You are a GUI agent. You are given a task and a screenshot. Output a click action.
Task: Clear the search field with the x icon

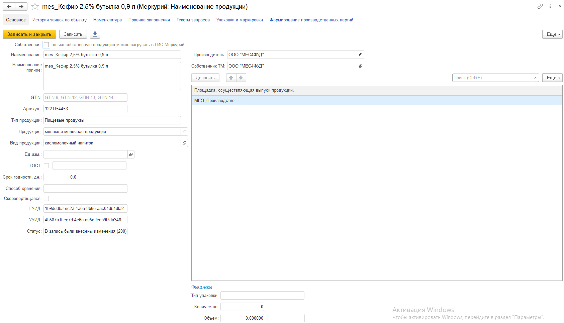[535, 78]
